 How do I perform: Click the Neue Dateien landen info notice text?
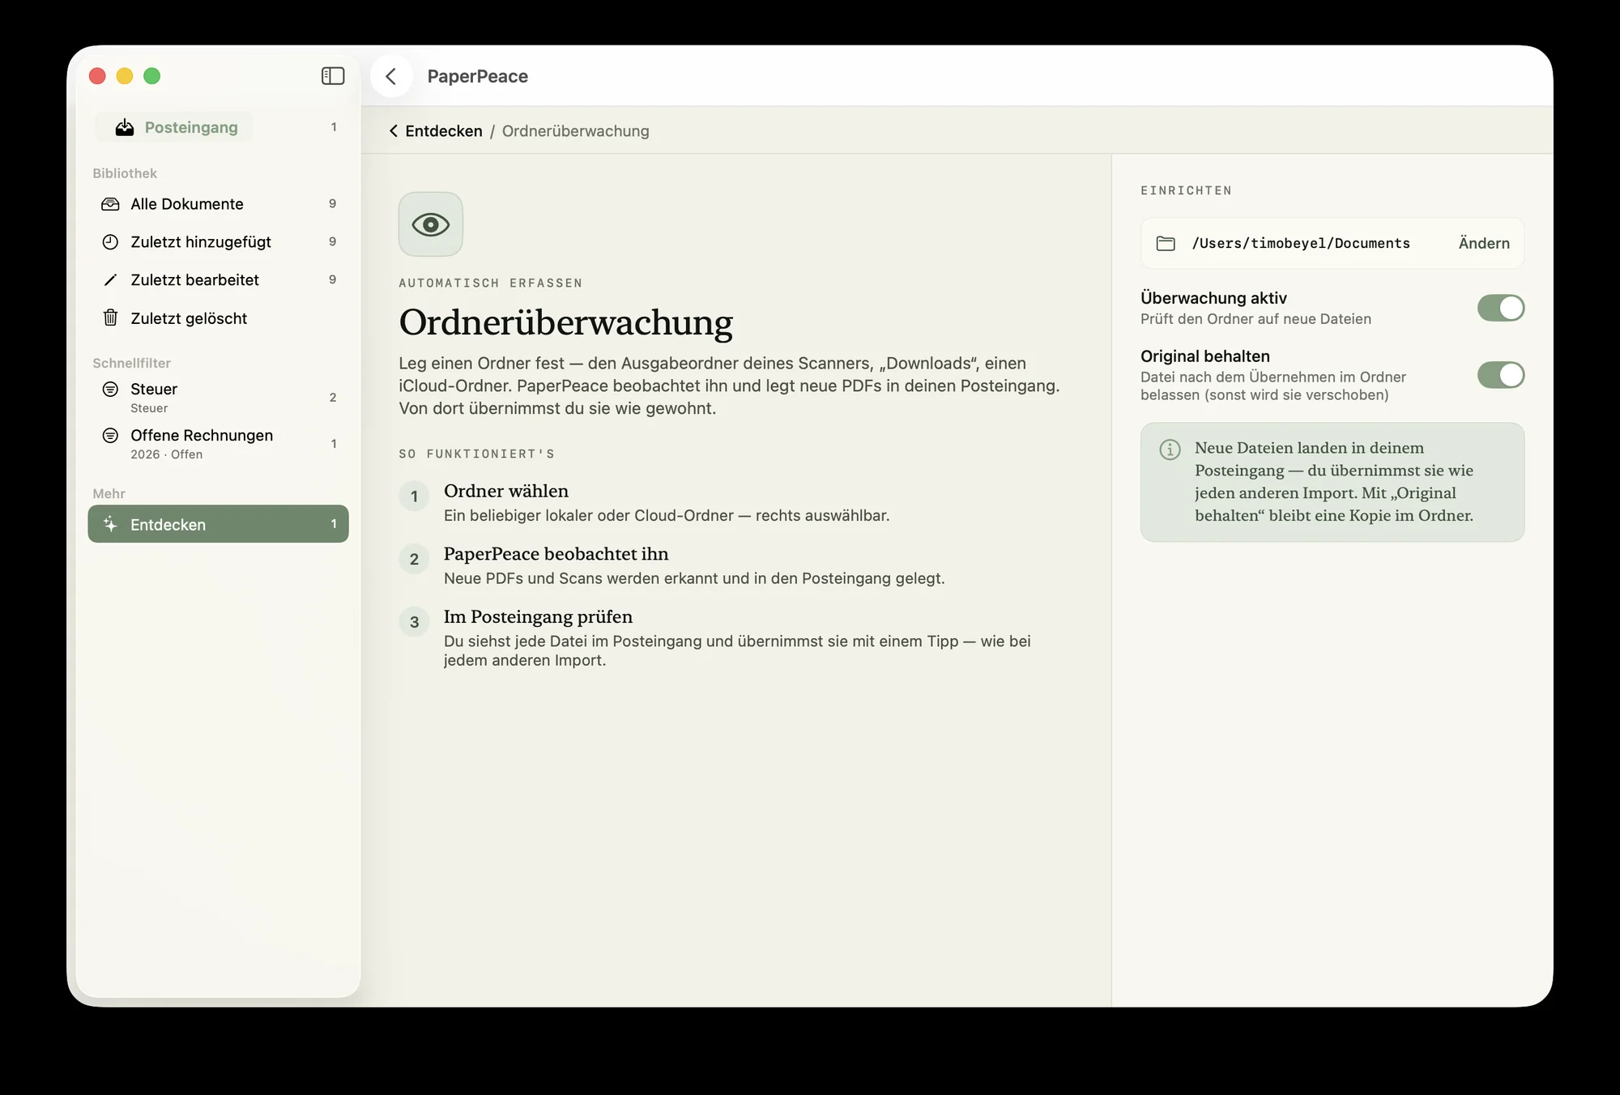(1334, 482)
